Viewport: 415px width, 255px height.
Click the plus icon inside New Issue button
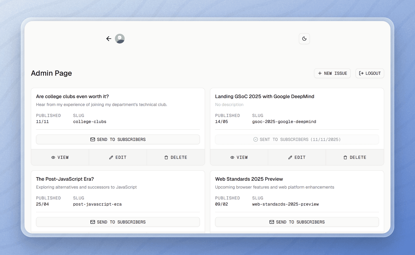coord(320,73)
